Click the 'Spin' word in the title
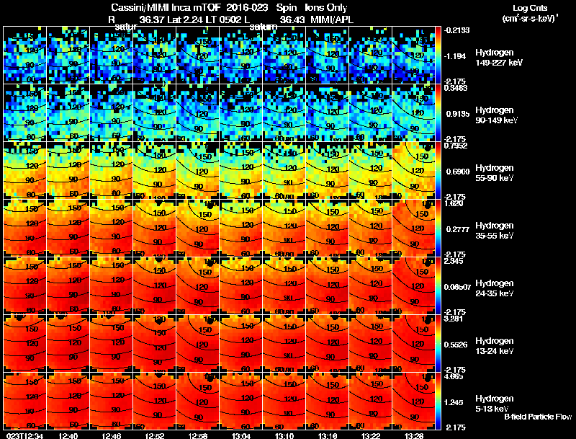The width and height of the screenshot is (576, 439). pos(286,8)
